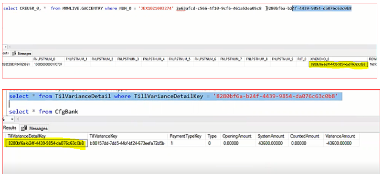Click the TillVarianceKey cell b90157dd-7dd5-44bf

127,144
